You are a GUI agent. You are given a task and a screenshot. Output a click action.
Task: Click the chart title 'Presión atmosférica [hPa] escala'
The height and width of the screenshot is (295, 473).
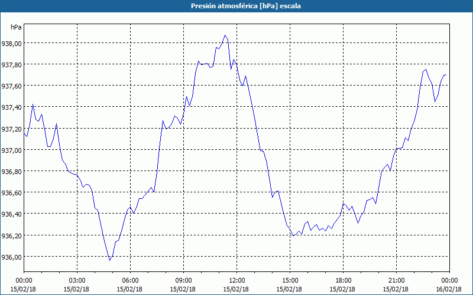(x=246, y=6)
